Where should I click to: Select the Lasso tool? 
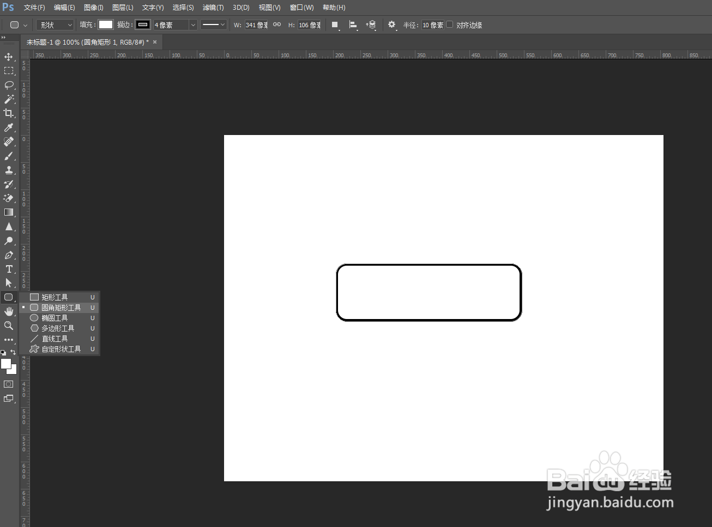coord(9,85)
